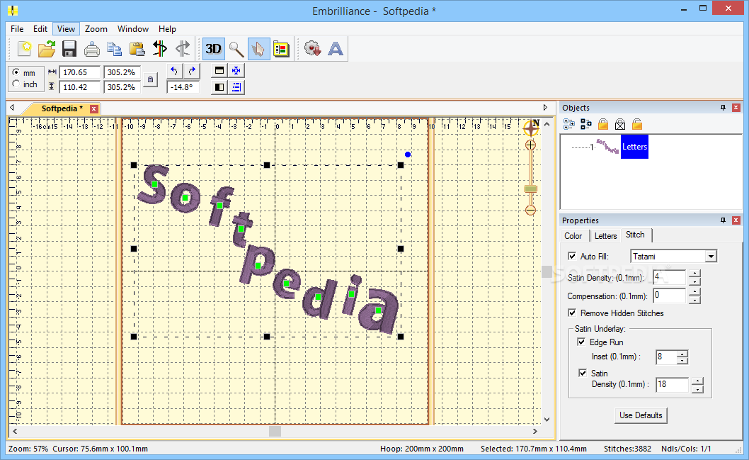Click the rotation angle field -14.8°

pos(183,87)
